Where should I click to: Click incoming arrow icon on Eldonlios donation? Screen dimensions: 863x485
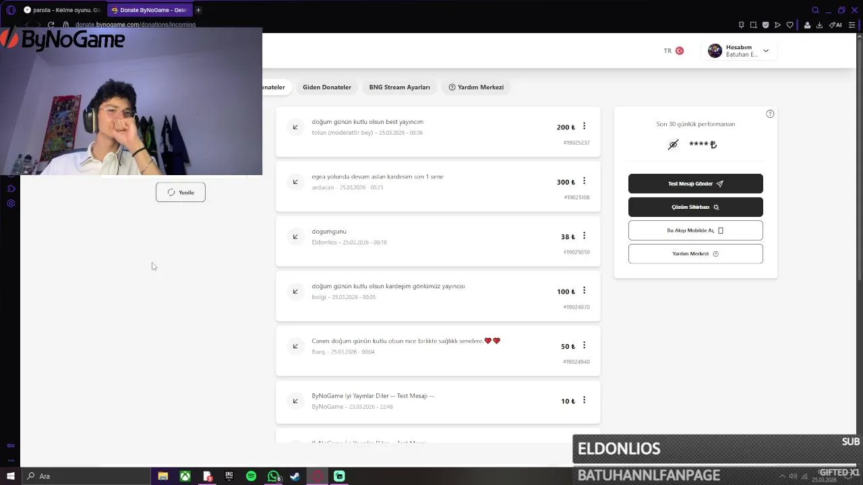click(x=295, y=236)
